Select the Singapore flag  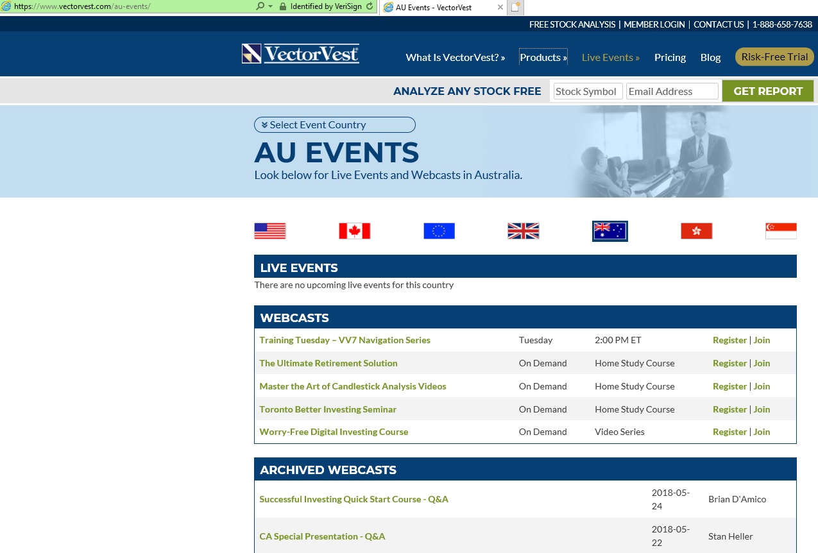coord(780,230)
